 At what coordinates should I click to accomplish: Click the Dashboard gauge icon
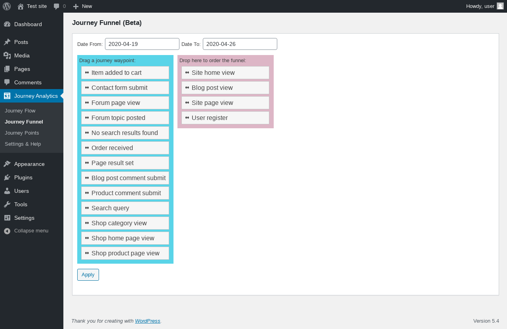coord(7,24)
